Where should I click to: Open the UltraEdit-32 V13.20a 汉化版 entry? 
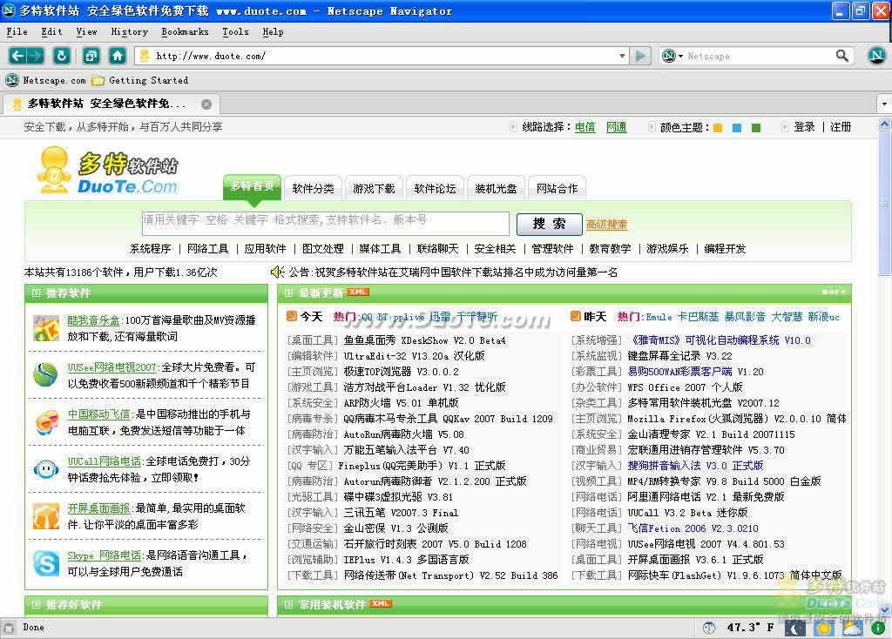click(x=414, y=356)
